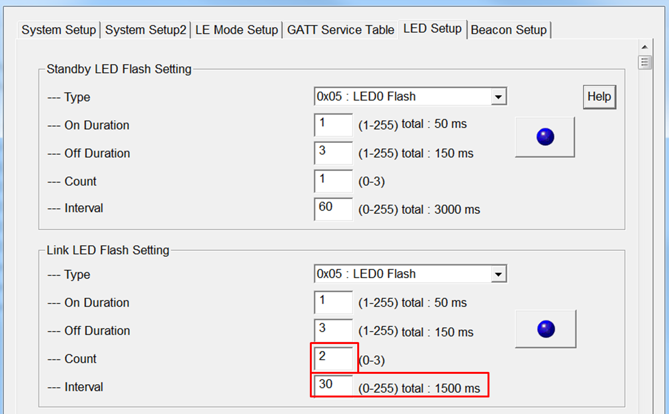Click the Link LED Interval field
The image size is (669, 414).
(333, 386)
